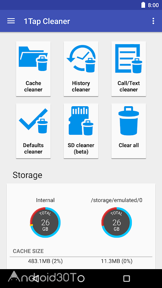Tap the History cleaner clock icon
Screen dimensions: 162x288
tap(81, 59)
